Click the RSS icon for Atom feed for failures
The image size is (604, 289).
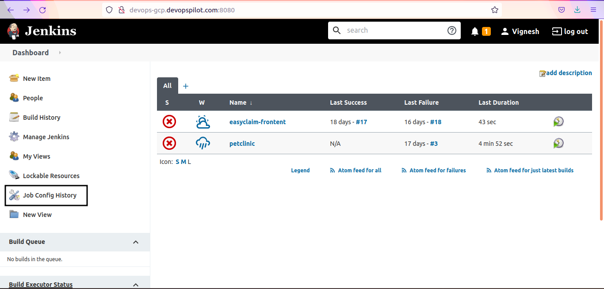pyautogui.click(x=404, y=170)
